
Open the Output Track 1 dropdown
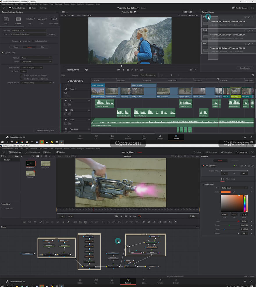point(36,82)
